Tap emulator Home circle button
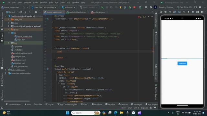This screenshot has height=116, width=207. pos(188,12)
